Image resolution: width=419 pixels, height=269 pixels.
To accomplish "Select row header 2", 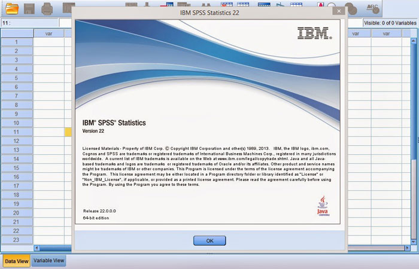I will click(x=17, y=51).
